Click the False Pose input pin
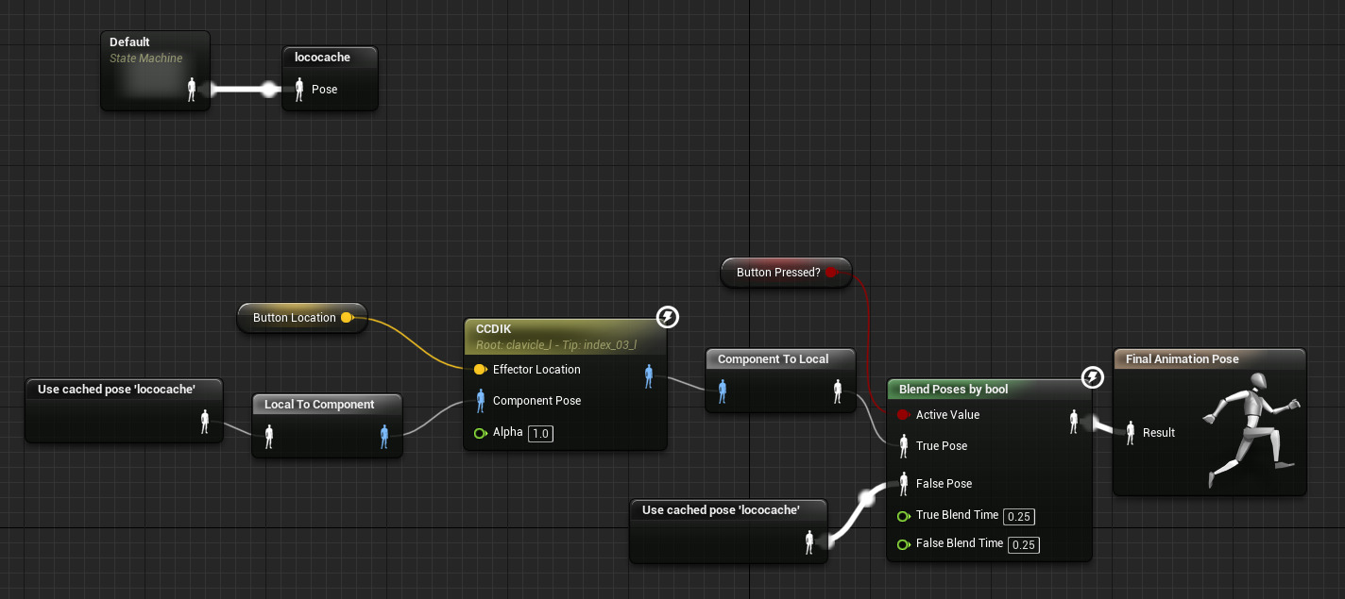1345x599 pixels. tap(904, 483)
